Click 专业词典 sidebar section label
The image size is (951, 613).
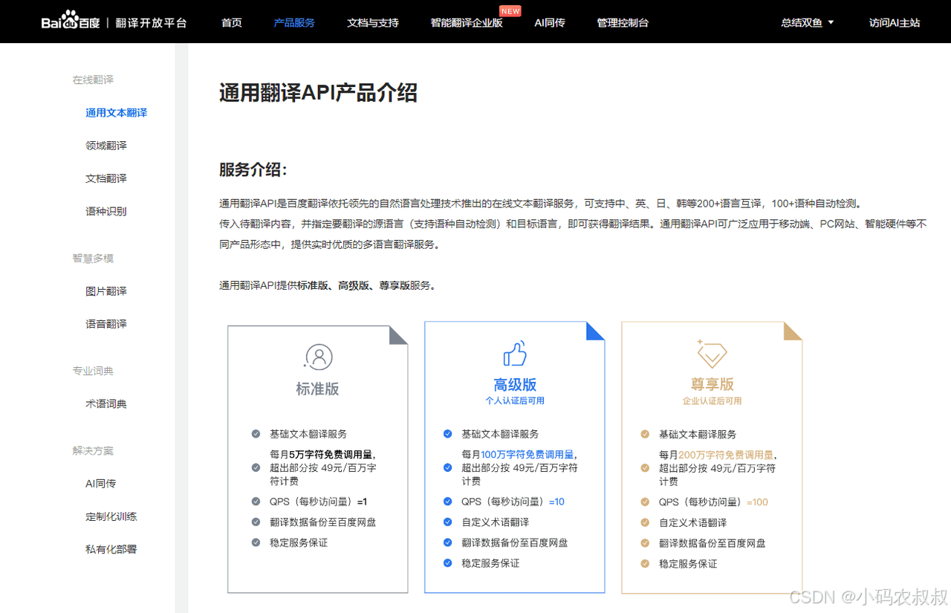(93, 371)
